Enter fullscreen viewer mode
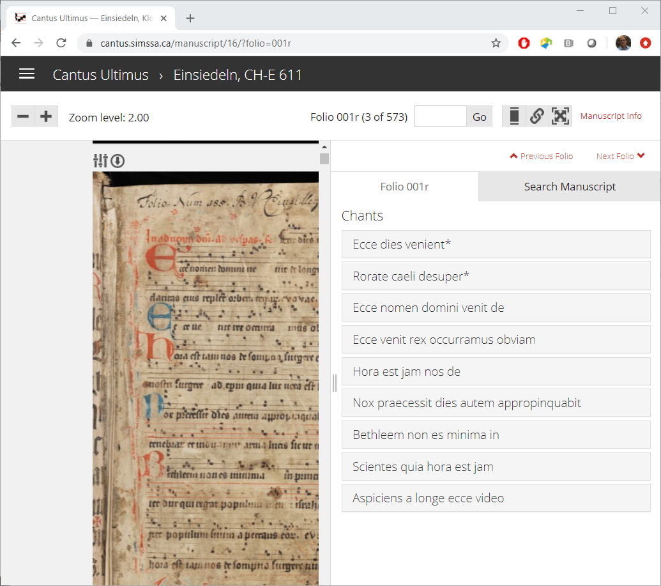This screenshot has height=586, width=661. pos(560,116)
